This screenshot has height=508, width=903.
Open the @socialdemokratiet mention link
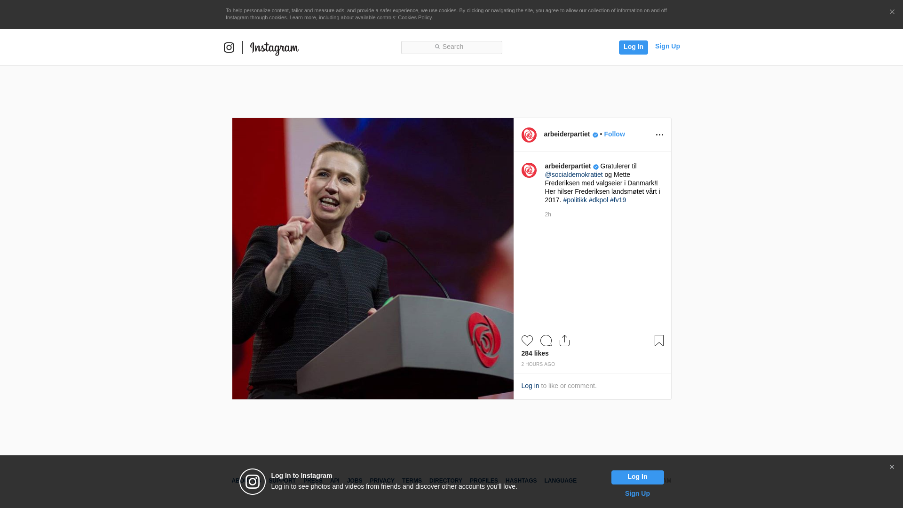[x=573, y=175]
